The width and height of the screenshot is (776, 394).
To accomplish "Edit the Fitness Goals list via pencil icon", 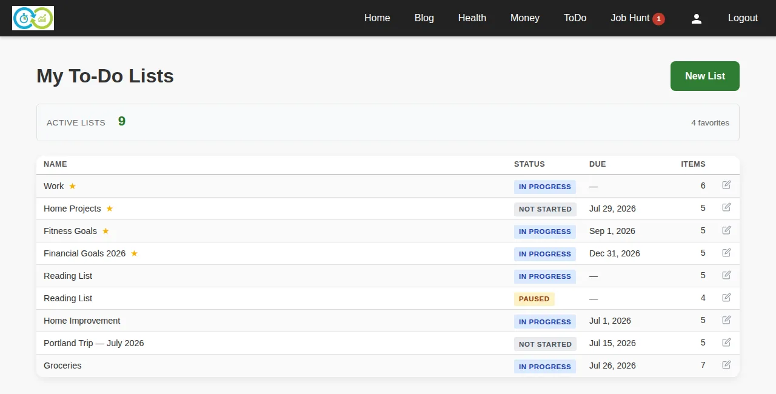I will click(x=726, y=230).
